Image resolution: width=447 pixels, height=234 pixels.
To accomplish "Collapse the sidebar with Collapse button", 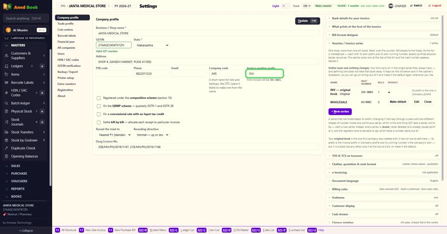I will tap(26, 231).
